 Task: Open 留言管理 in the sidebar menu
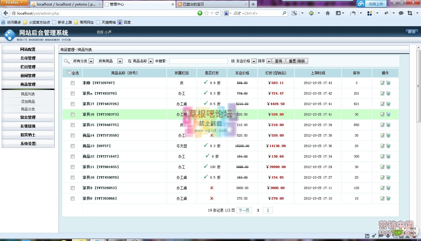(28, 118)
